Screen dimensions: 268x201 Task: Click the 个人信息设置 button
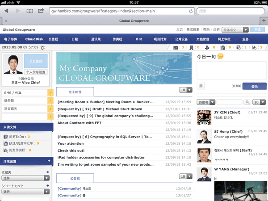pyautogui.click(x=36, y=71)
